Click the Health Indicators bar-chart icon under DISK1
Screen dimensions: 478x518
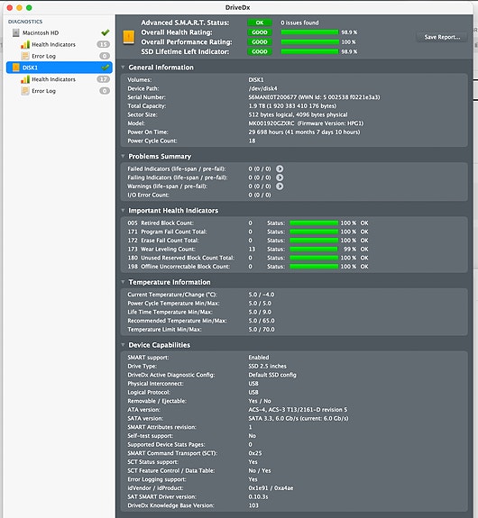coord(25,79)
